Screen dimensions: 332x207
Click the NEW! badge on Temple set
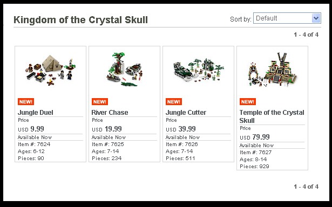pyautogui.click(x=248, y=102)
